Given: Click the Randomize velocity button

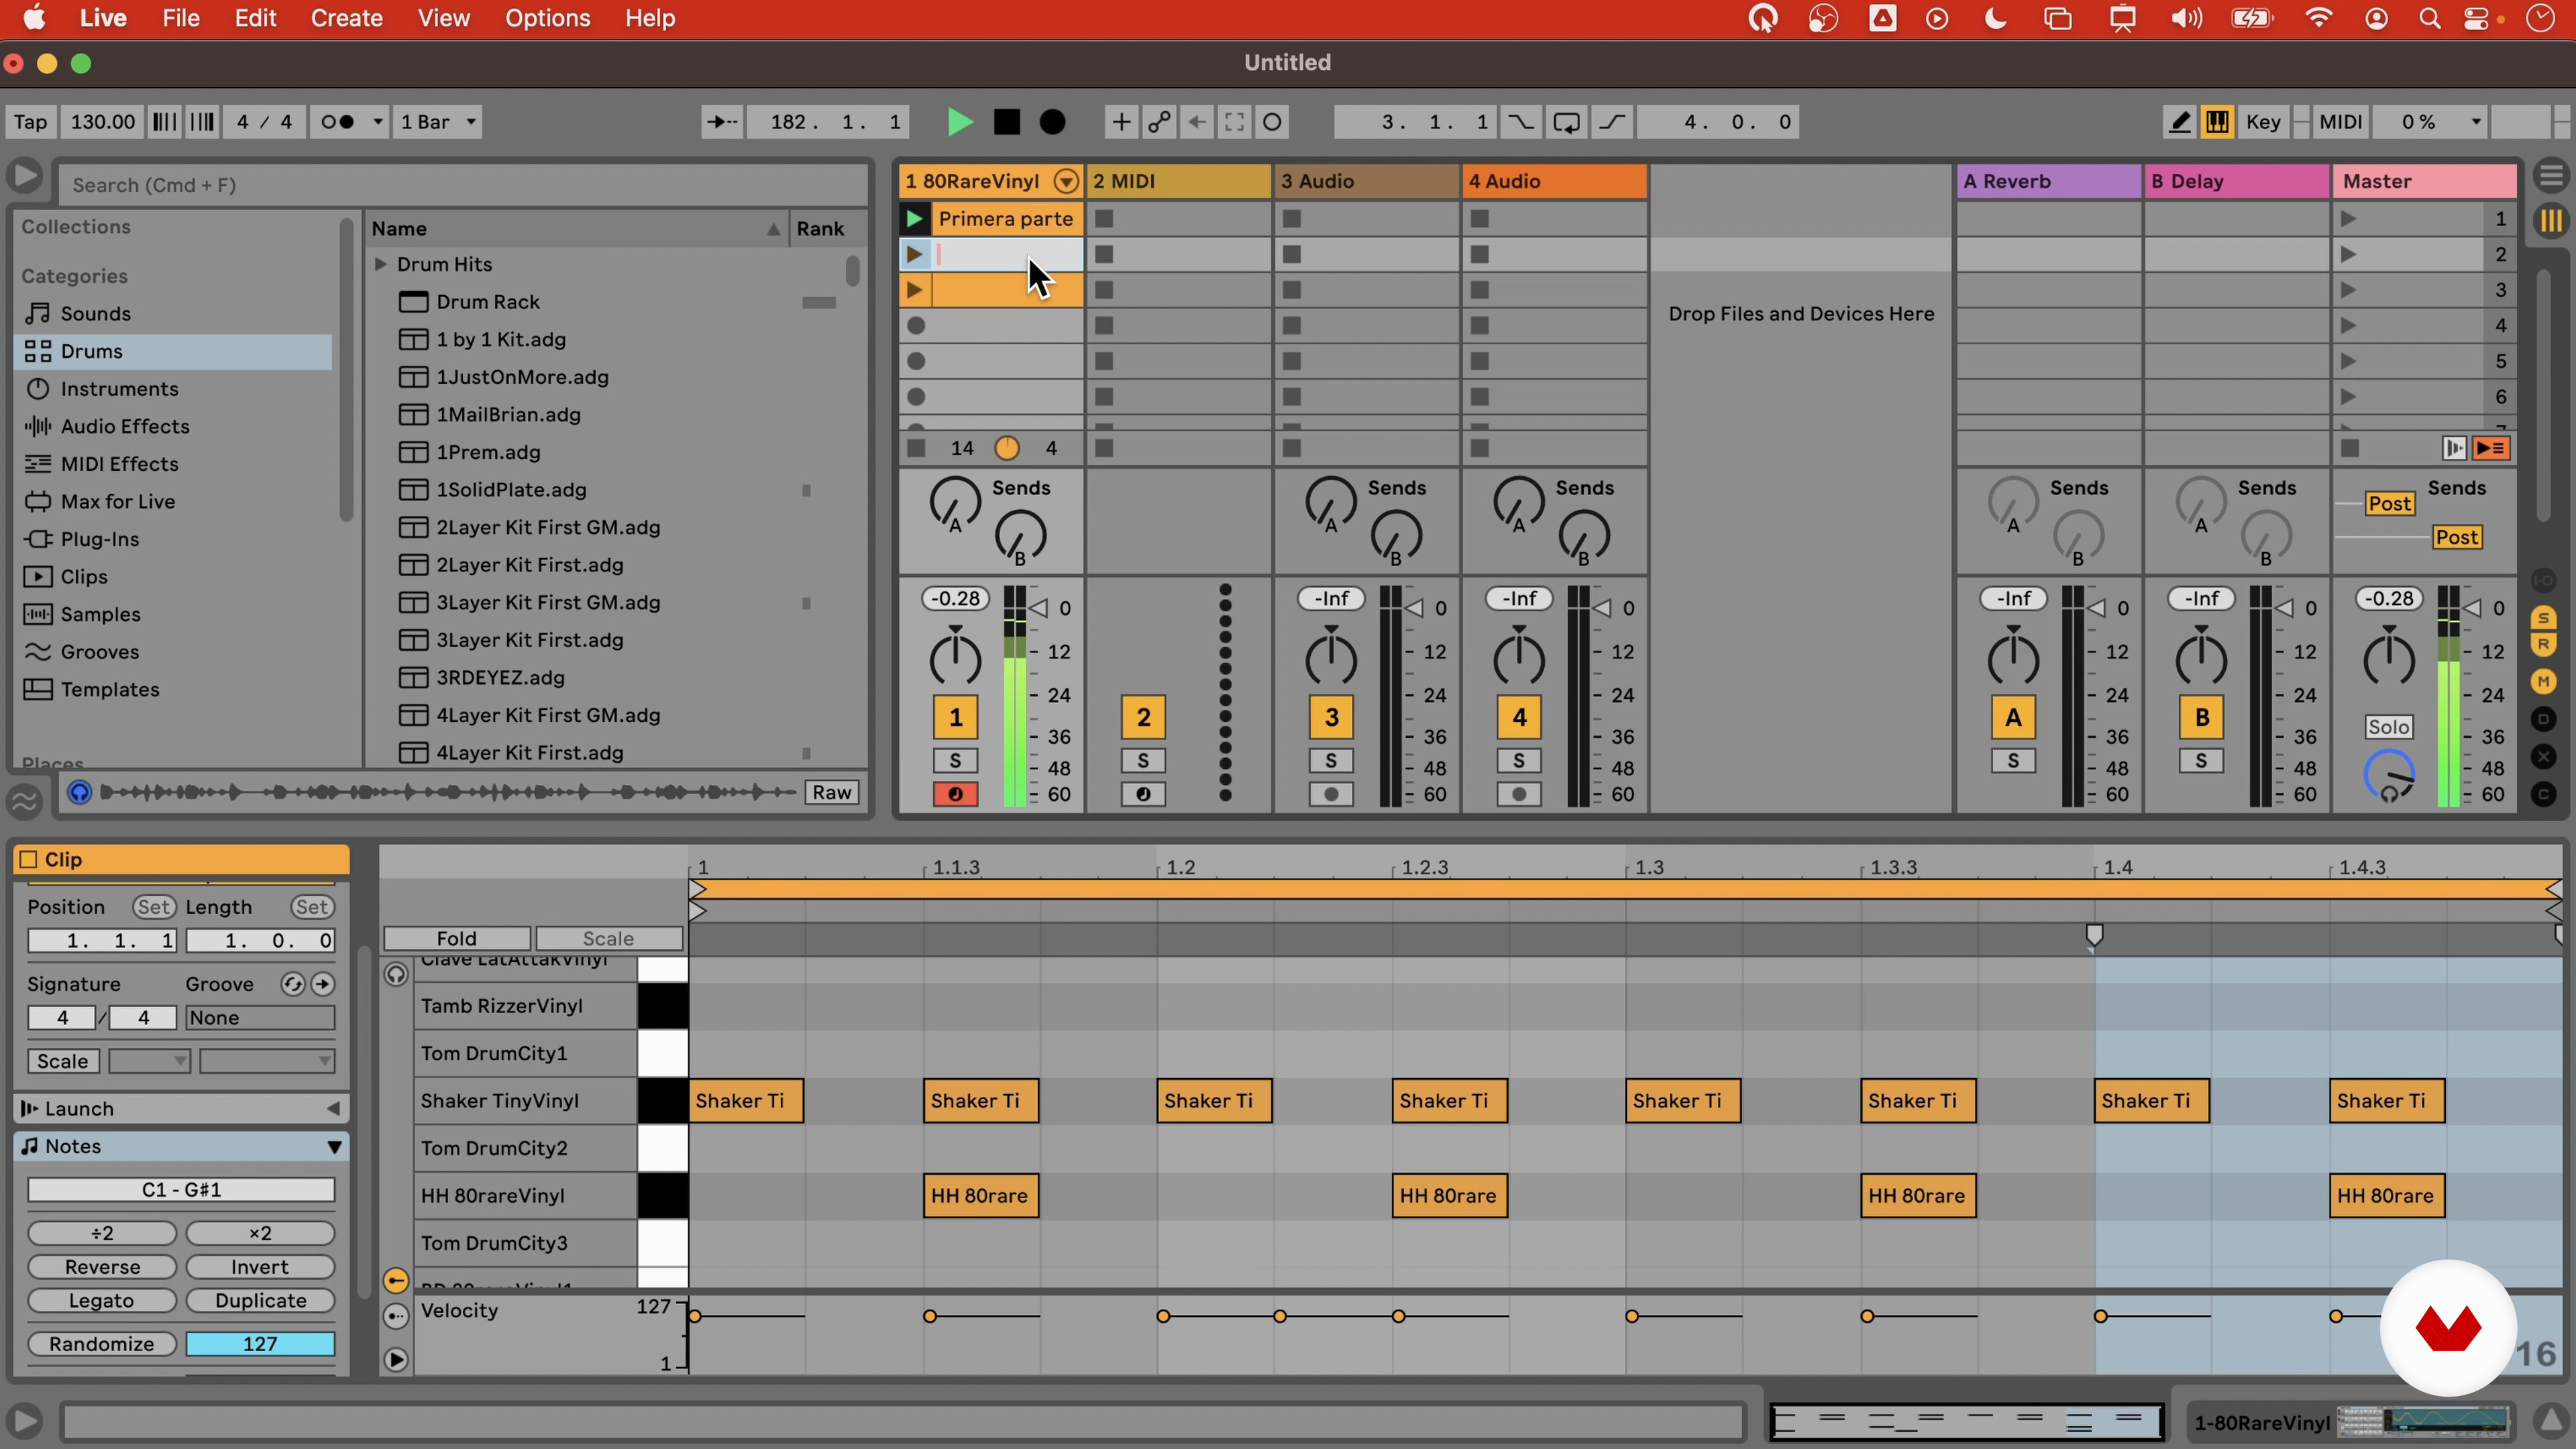Looking at the screenshot, I should point(102,1344).
